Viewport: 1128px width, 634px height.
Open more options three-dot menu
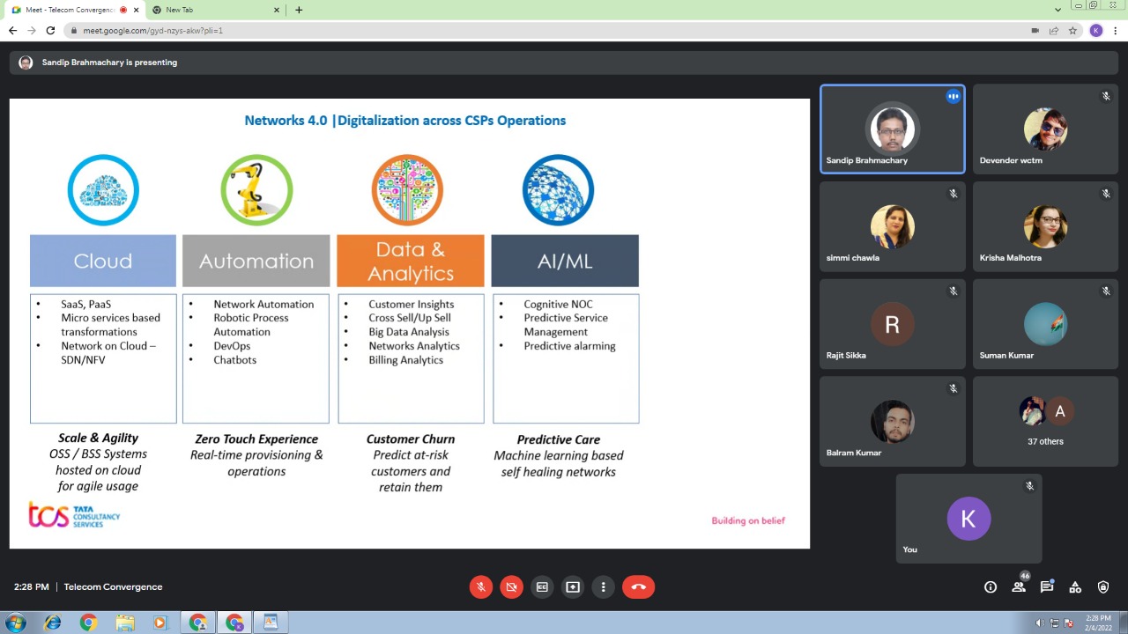(x=604, y=587)
